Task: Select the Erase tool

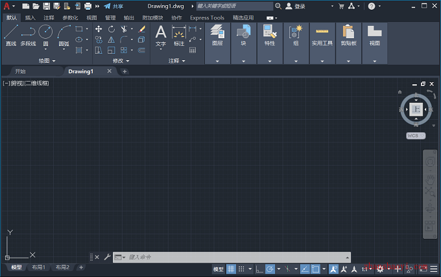Action: click(x=142, y=29)
